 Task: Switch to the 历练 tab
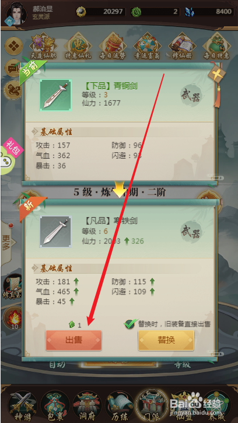[x=120, y=405]
